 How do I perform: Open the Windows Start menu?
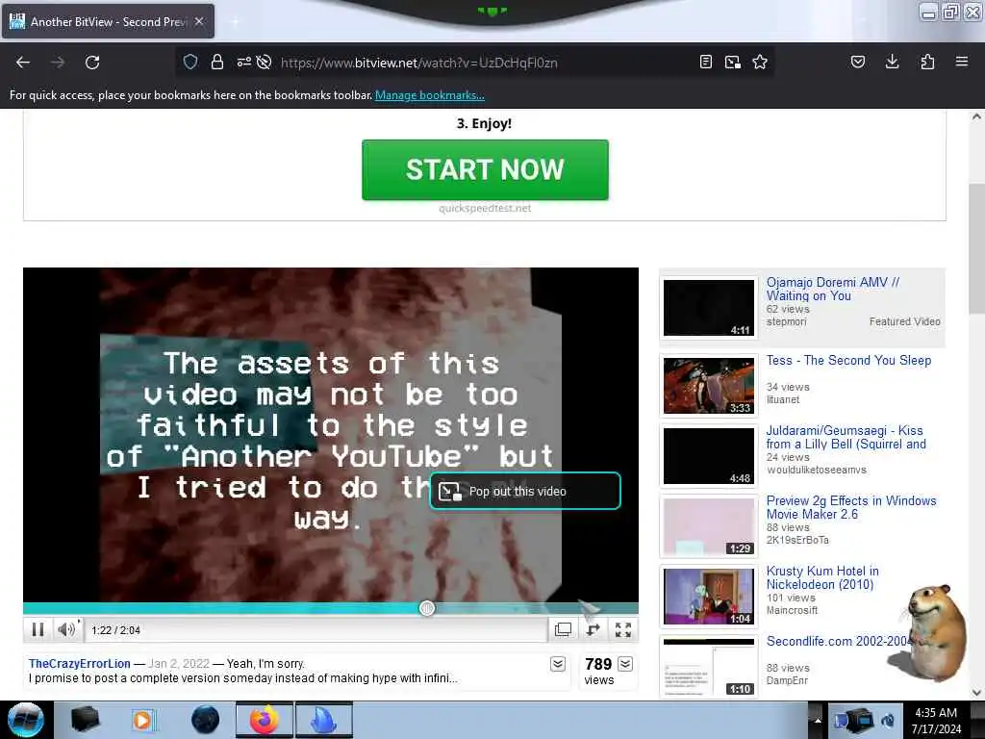[x=25, y=720]
